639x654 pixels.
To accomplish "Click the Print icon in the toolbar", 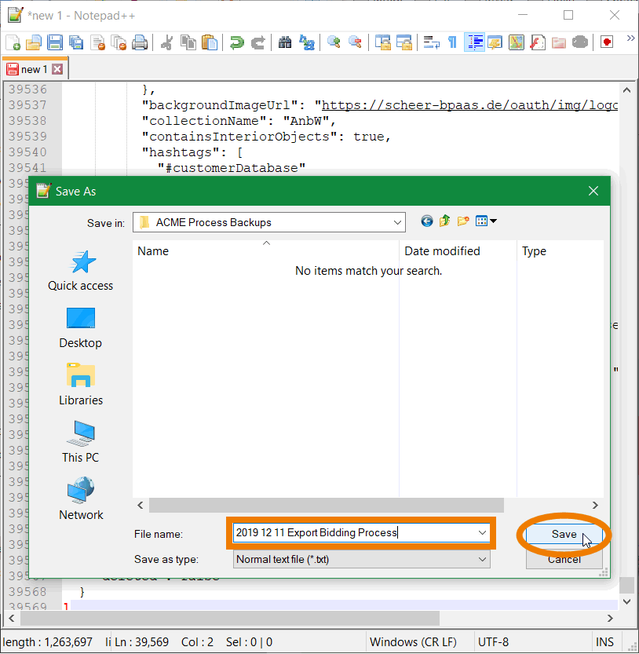I will coord(140,42).
